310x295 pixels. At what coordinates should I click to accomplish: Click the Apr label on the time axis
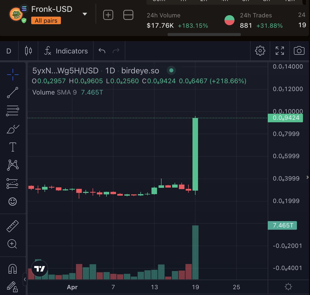(72, 287)
